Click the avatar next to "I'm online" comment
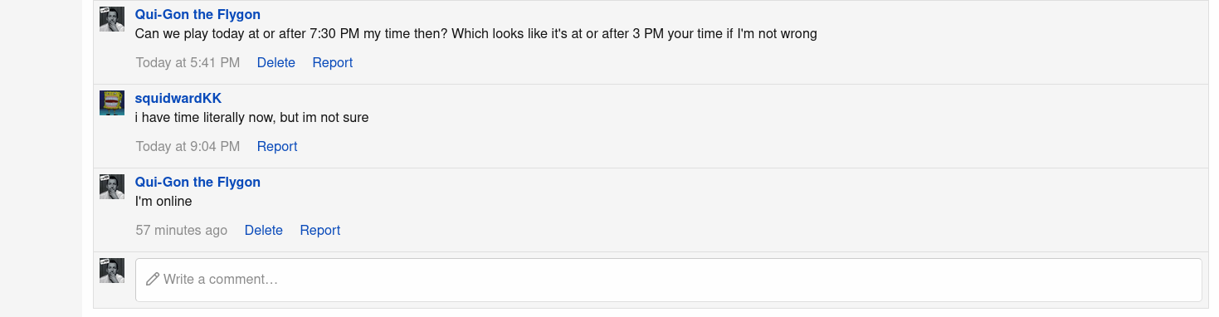The height and width of the screenshot is (317, 1219). (x=112, y=187)
